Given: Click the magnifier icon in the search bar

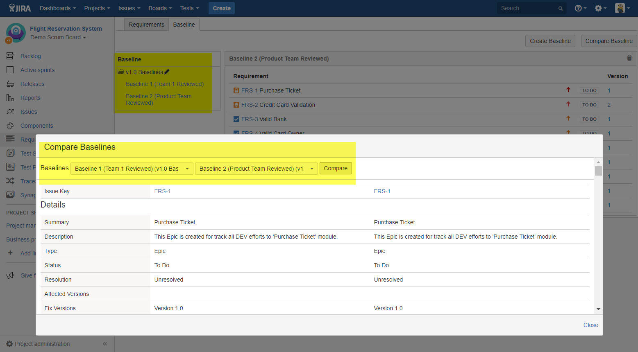Looking at the screenshot, I should [x=560, y=8].
